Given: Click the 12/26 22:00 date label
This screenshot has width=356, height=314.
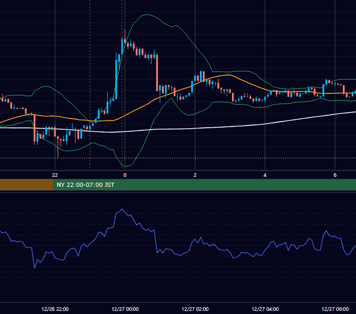Looking at the screenshot, I should (x=55, y=309).
